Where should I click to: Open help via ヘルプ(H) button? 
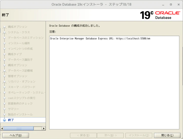pyautogui.click(x=16, y=135)
